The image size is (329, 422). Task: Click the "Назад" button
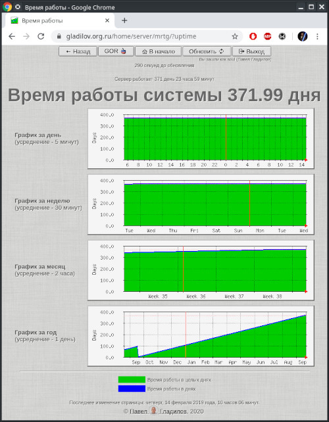pos(78,51)
